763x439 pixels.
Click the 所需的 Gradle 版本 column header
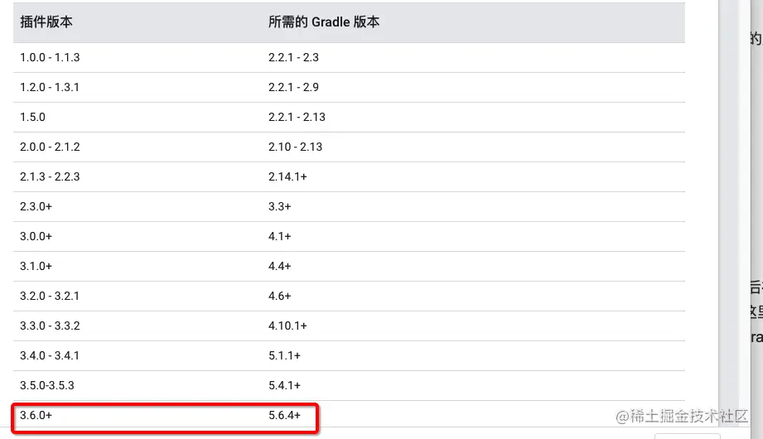click(x=324, y=22)
